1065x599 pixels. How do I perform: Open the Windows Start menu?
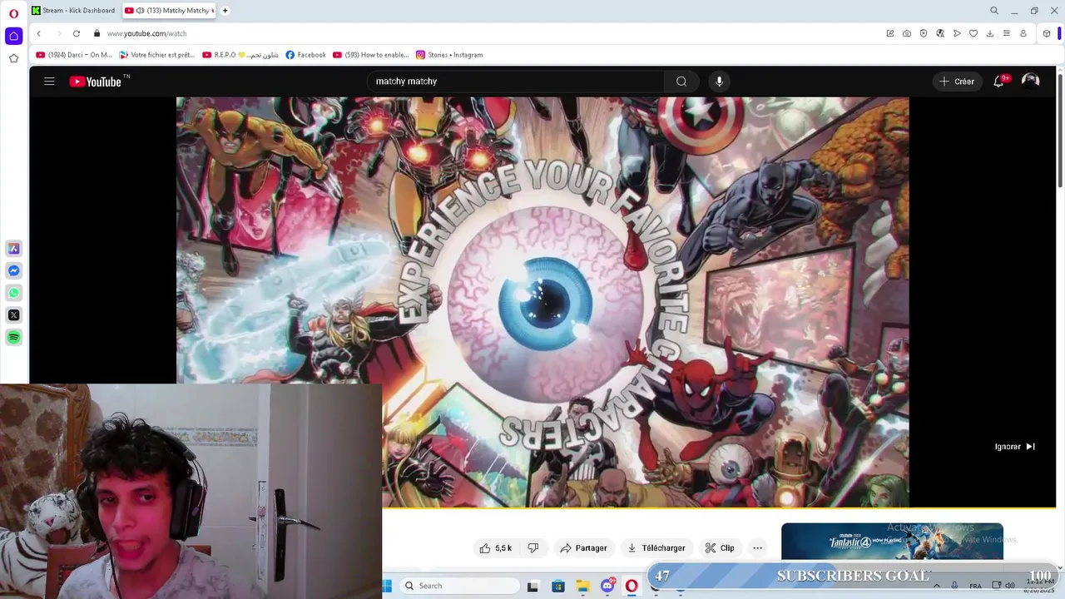pyautogui.click(x=388, y=586)
